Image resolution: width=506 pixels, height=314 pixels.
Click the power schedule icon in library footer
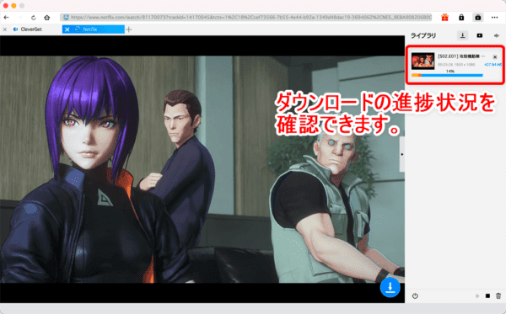(x=415, y=296)
